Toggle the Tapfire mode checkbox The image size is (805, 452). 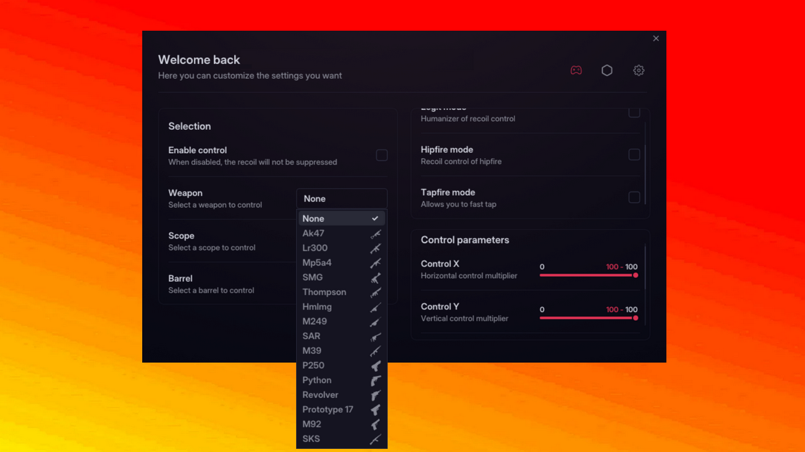tap(634, 197)
